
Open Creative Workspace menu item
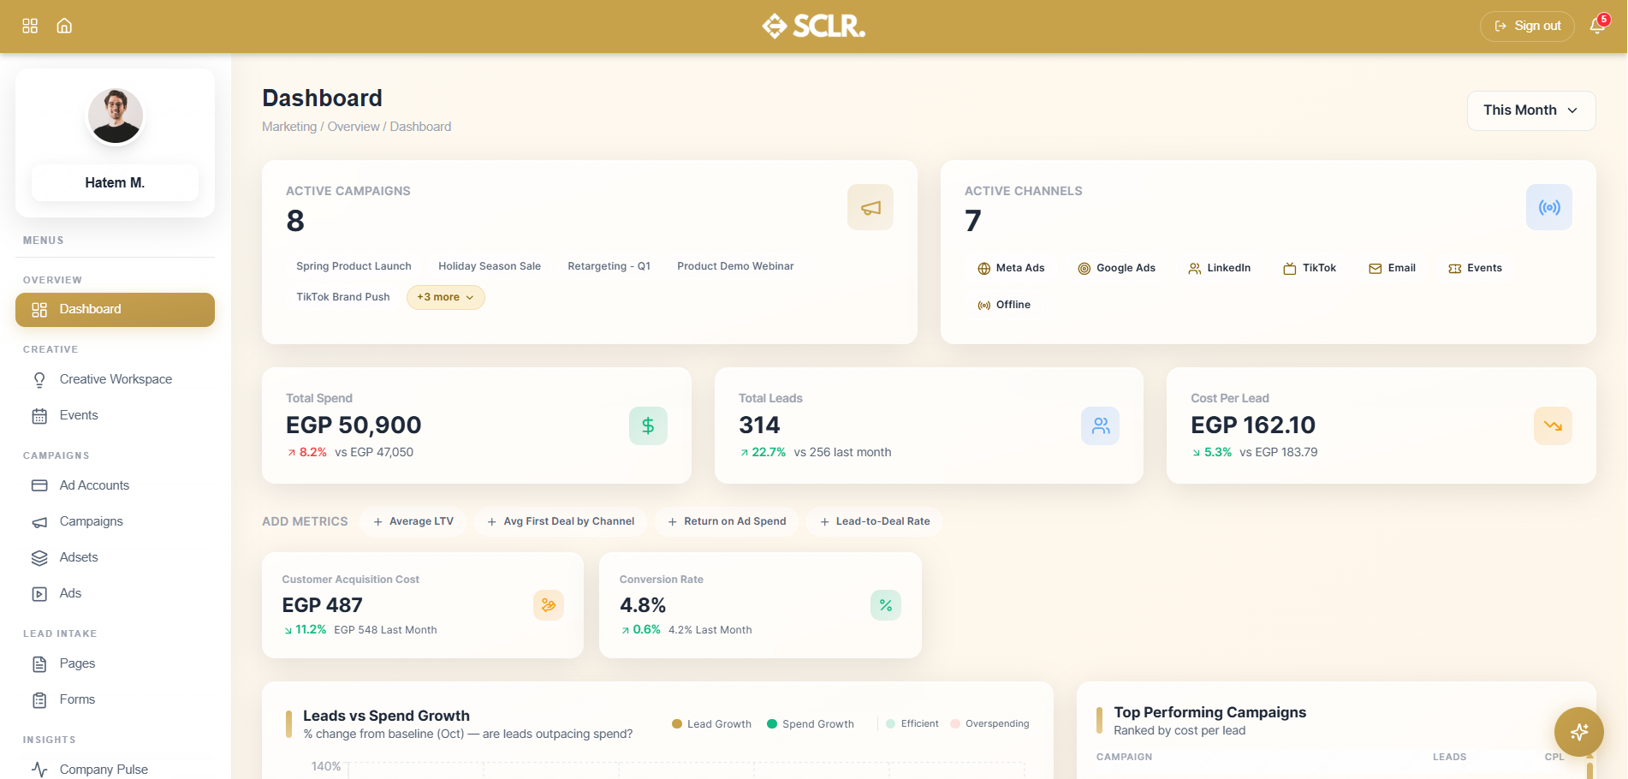coord(115,379)
